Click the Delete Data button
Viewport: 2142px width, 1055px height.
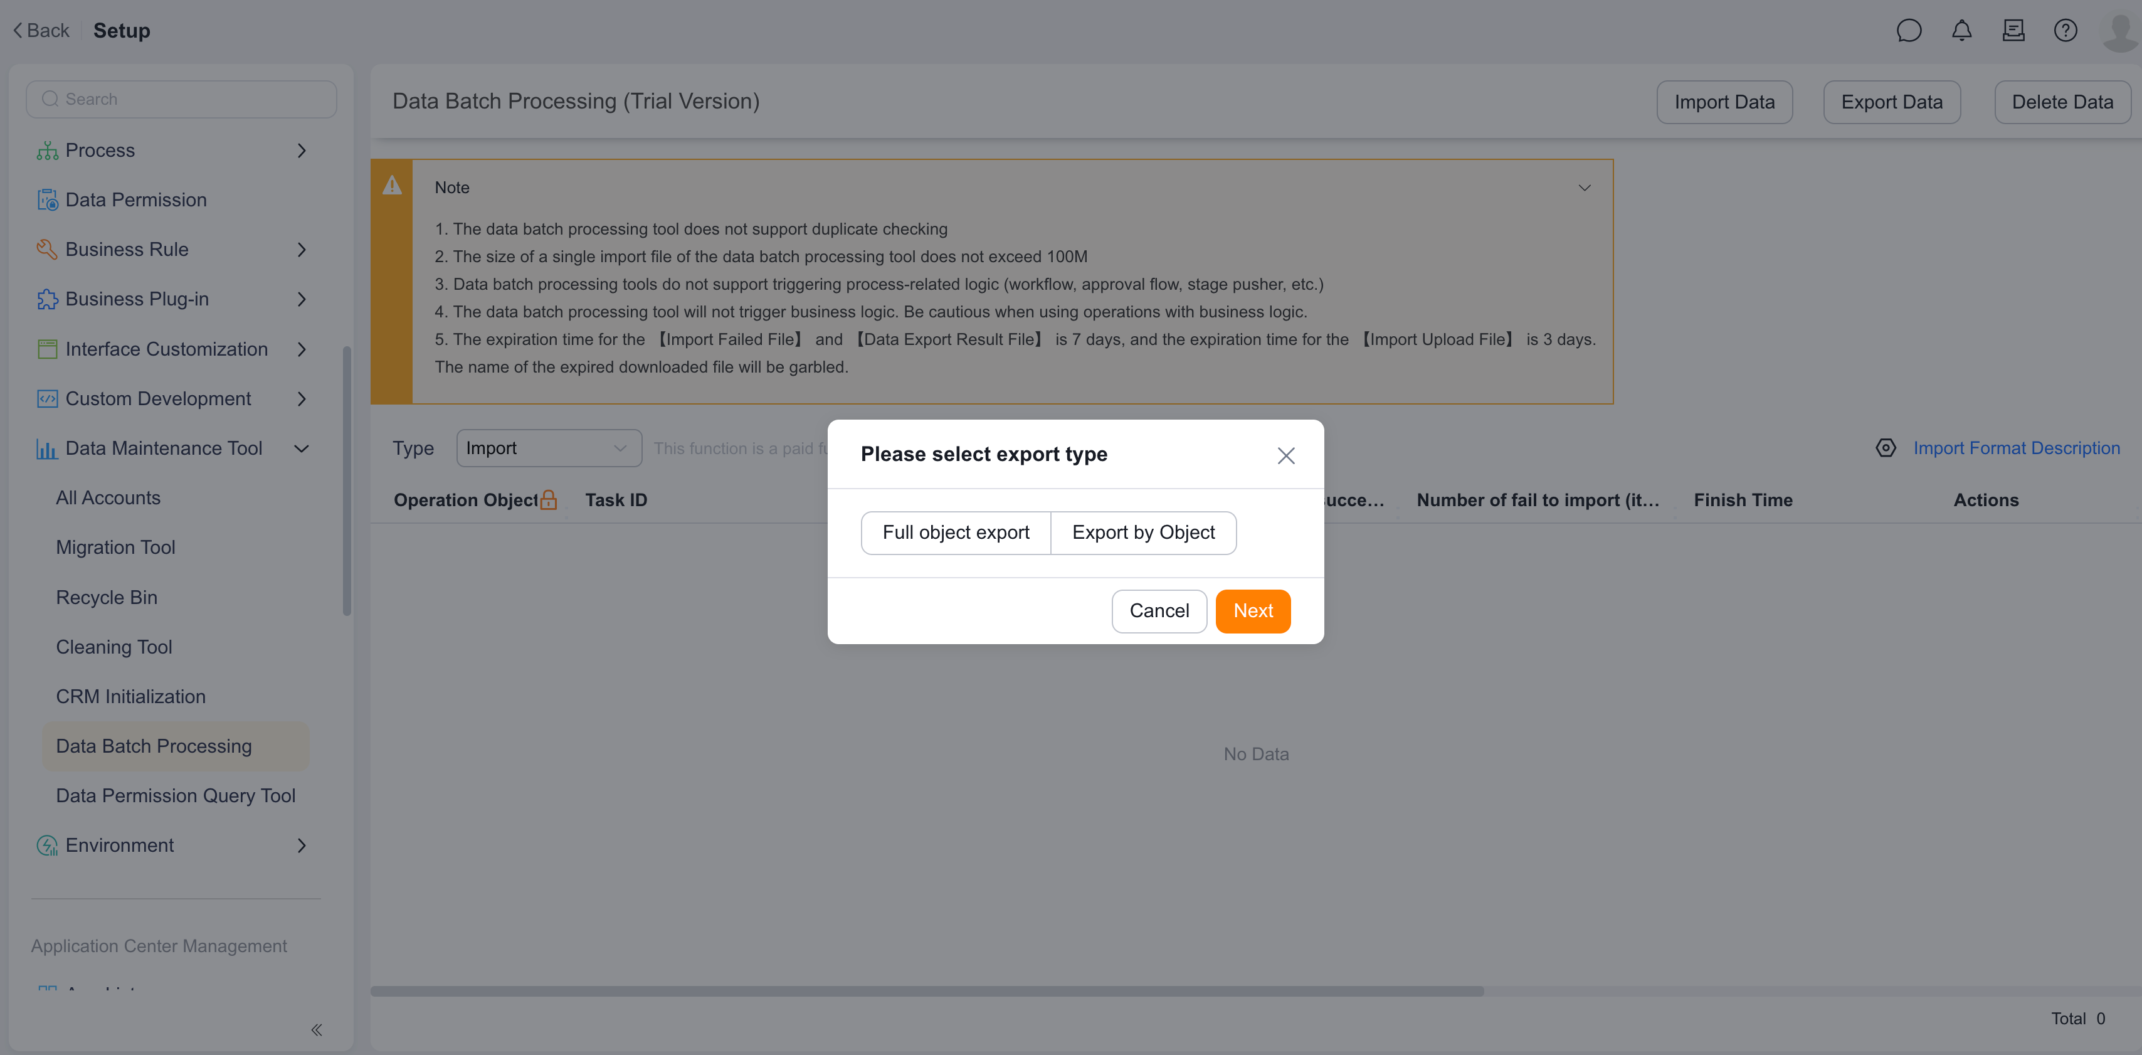[x=2062, y=102]
